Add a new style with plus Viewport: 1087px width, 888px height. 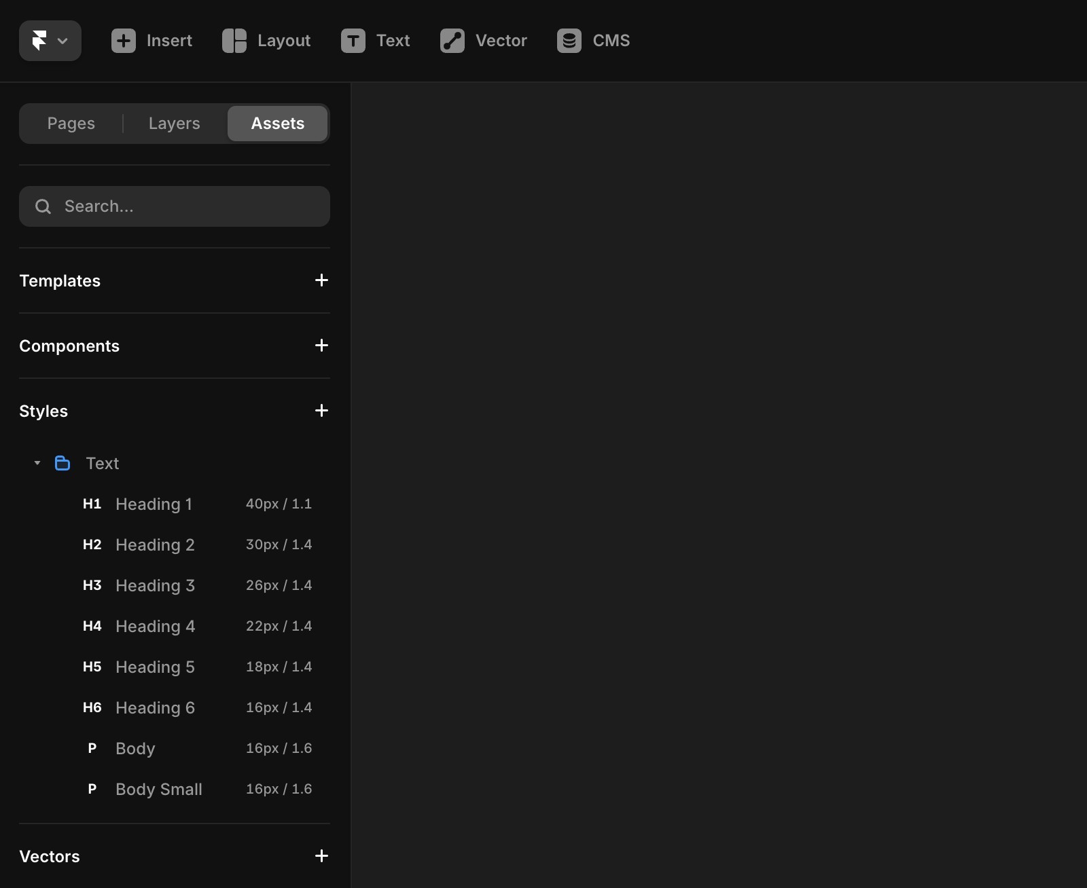[x=322, y=411]
